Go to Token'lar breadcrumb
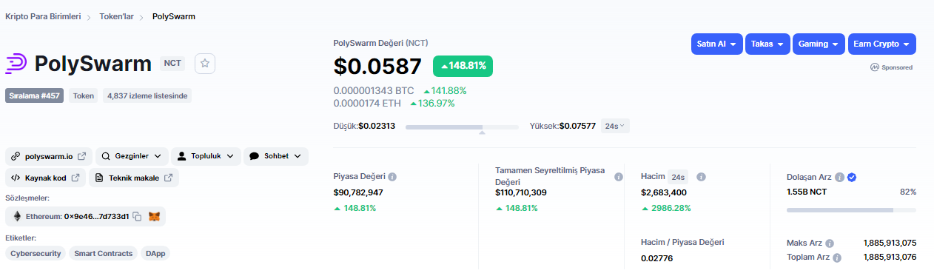The width and height of the screenshot is (934, 279). point(117,16)
